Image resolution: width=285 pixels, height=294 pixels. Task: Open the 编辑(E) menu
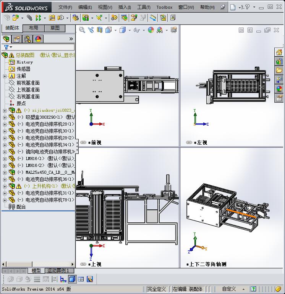pyautogui.click(x=85, y=7)
